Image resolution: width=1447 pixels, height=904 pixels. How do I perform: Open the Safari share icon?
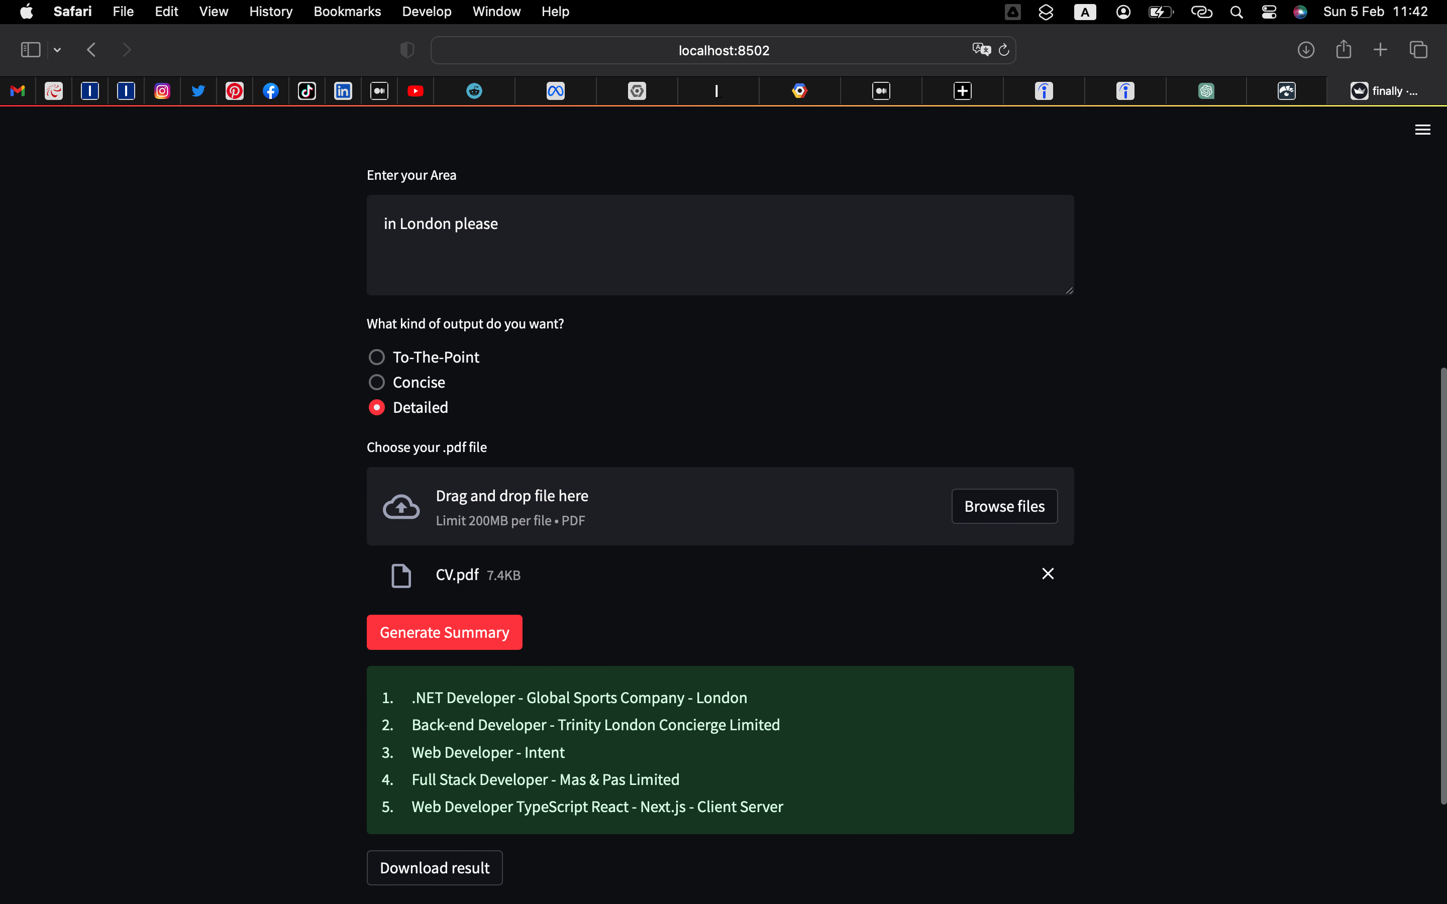tap(1343, 50)
